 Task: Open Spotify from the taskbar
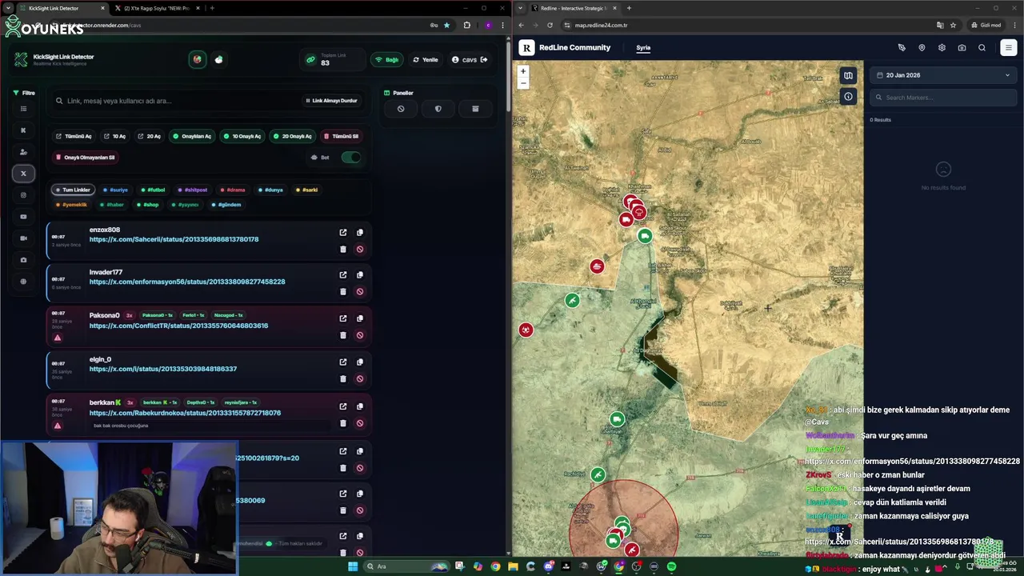click(671, 566)
